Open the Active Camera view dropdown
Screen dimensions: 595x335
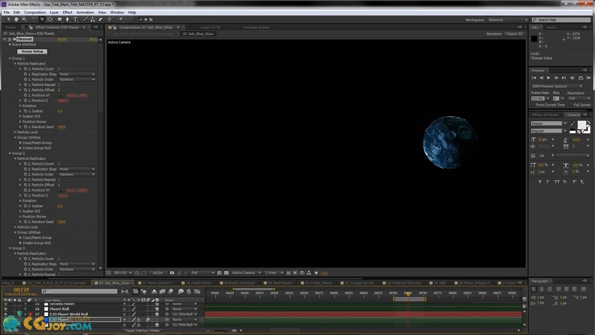tap(246, 273)
